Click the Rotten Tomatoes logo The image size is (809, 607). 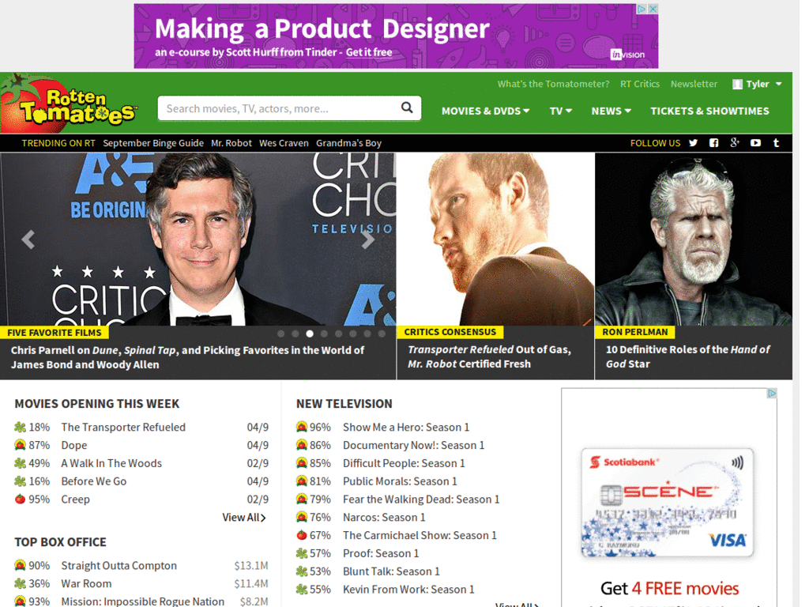tap(71, 104)
